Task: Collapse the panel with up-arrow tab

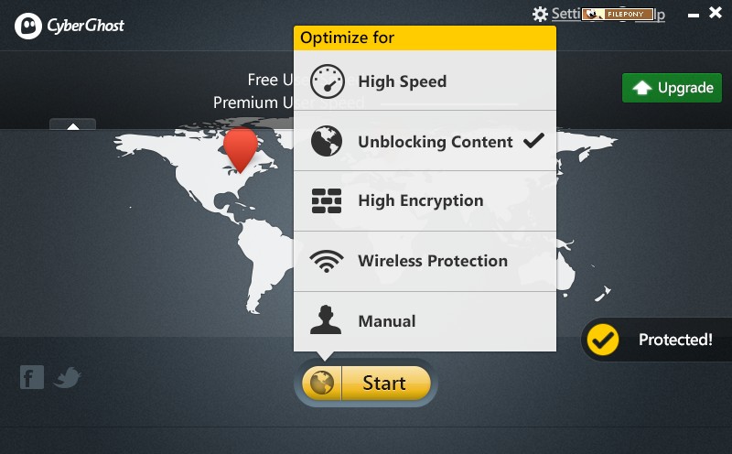Action: pos(73,124)
